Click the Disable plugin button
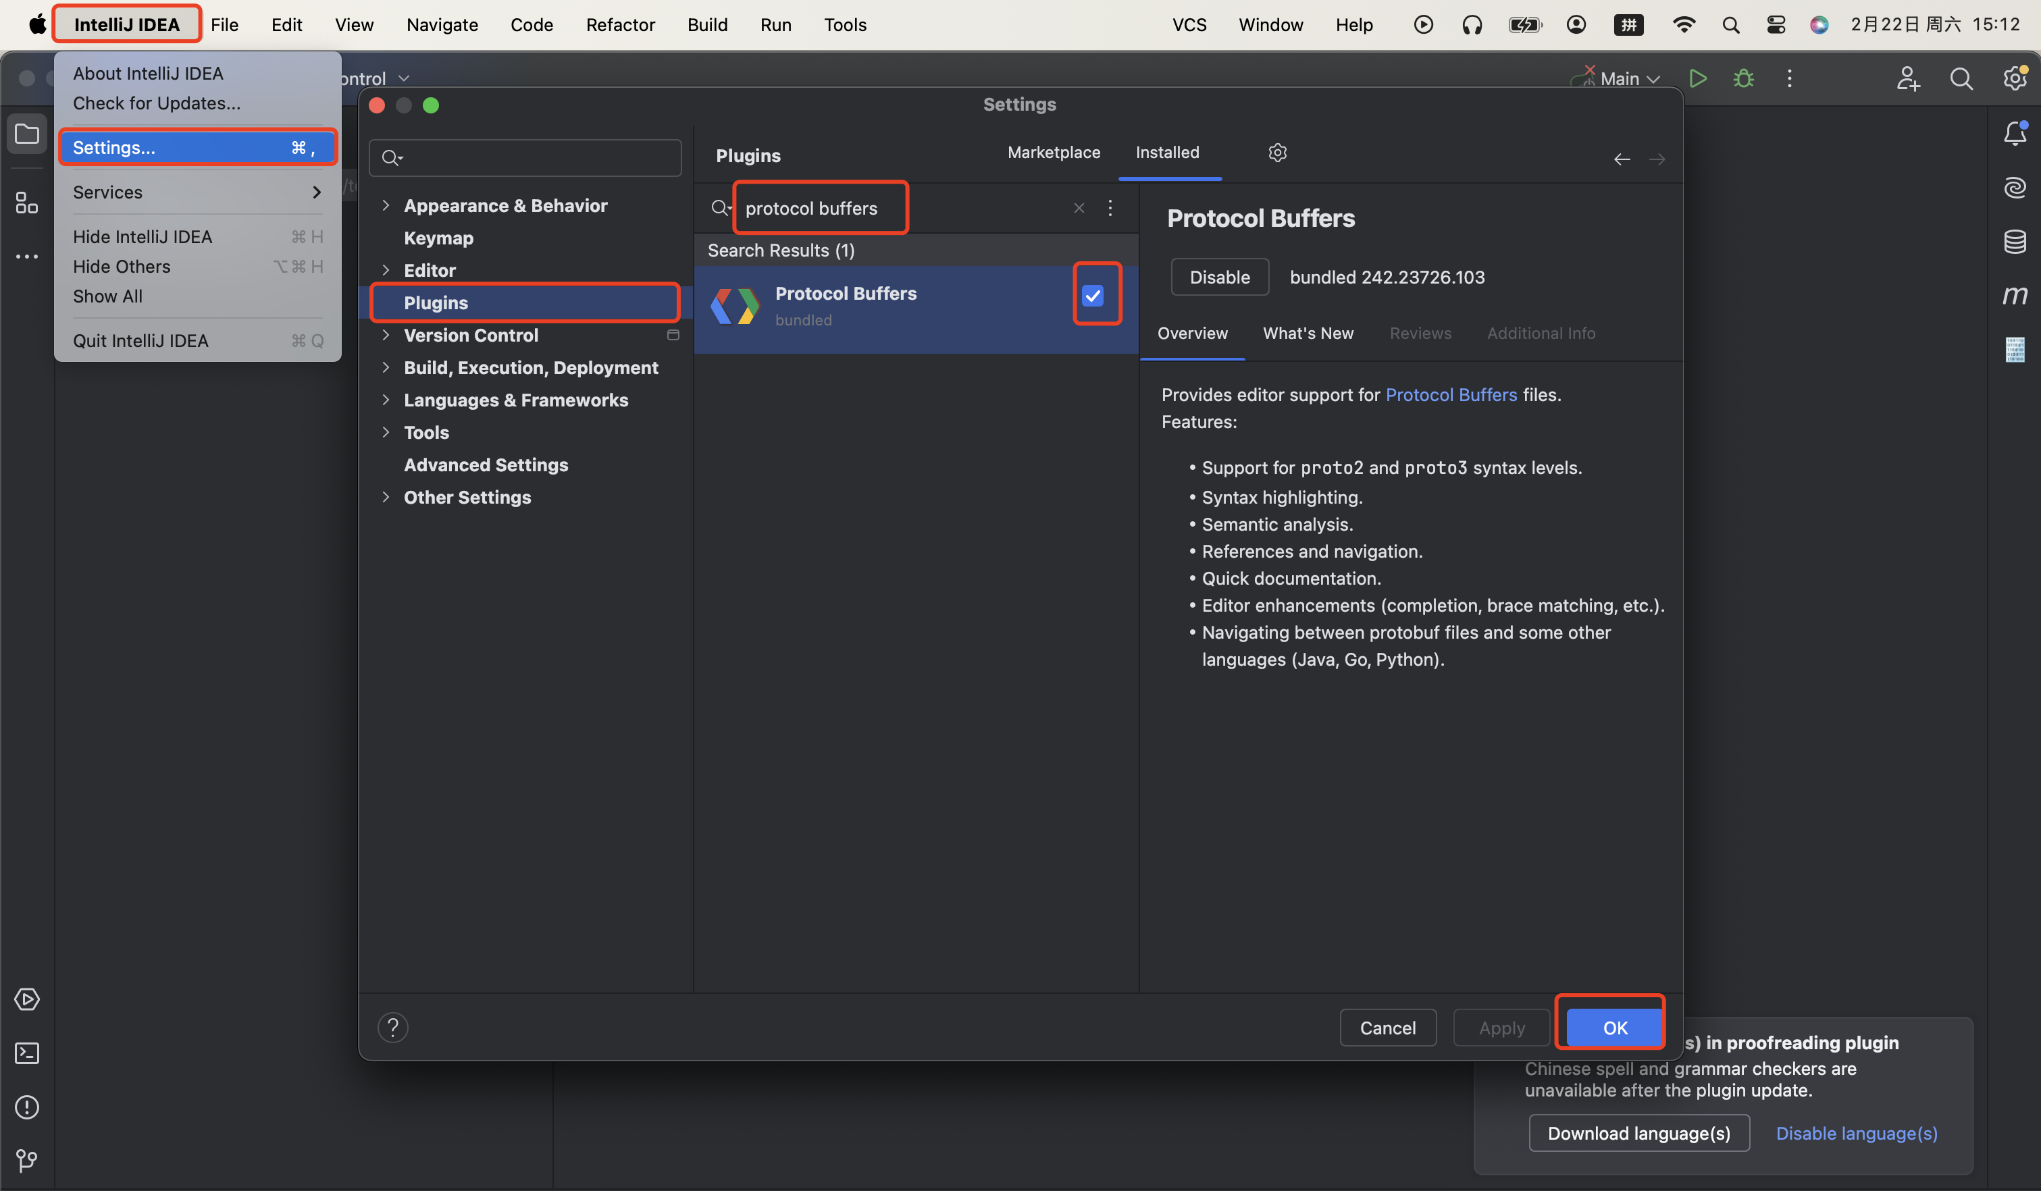The image size is (2041, 1191). [x=1219, y=277]
